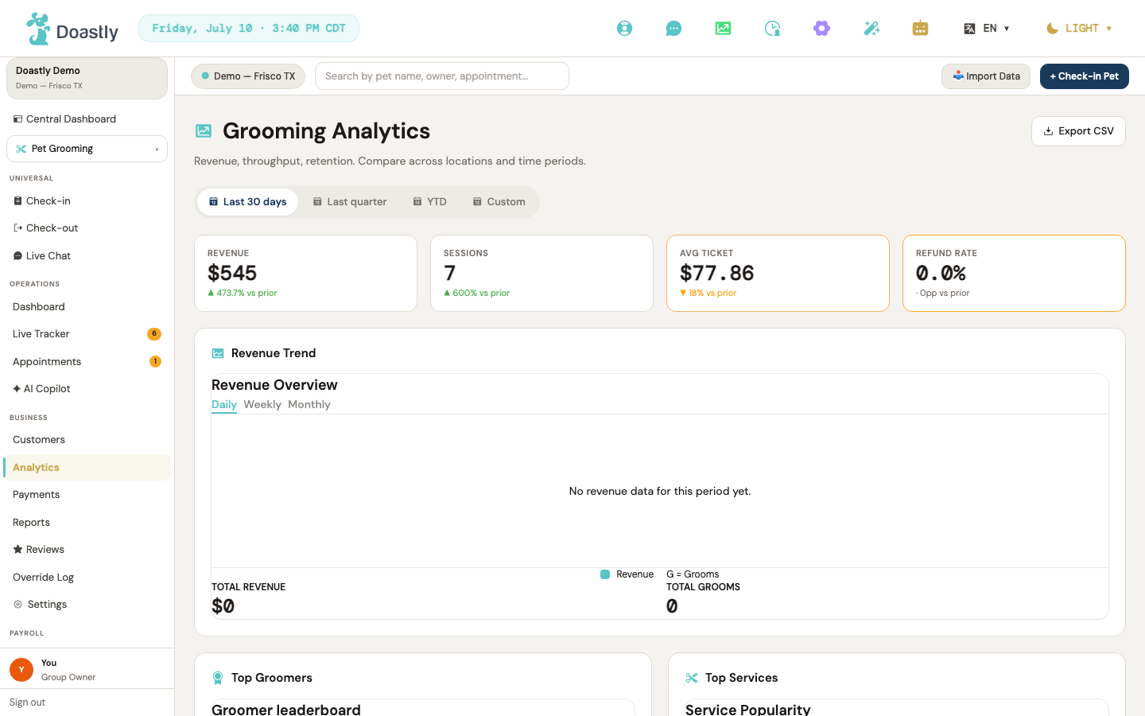Click the green analytics chart header icon
The height and width of the screenshot is (716, 1145).
click(x=723, y=29)
